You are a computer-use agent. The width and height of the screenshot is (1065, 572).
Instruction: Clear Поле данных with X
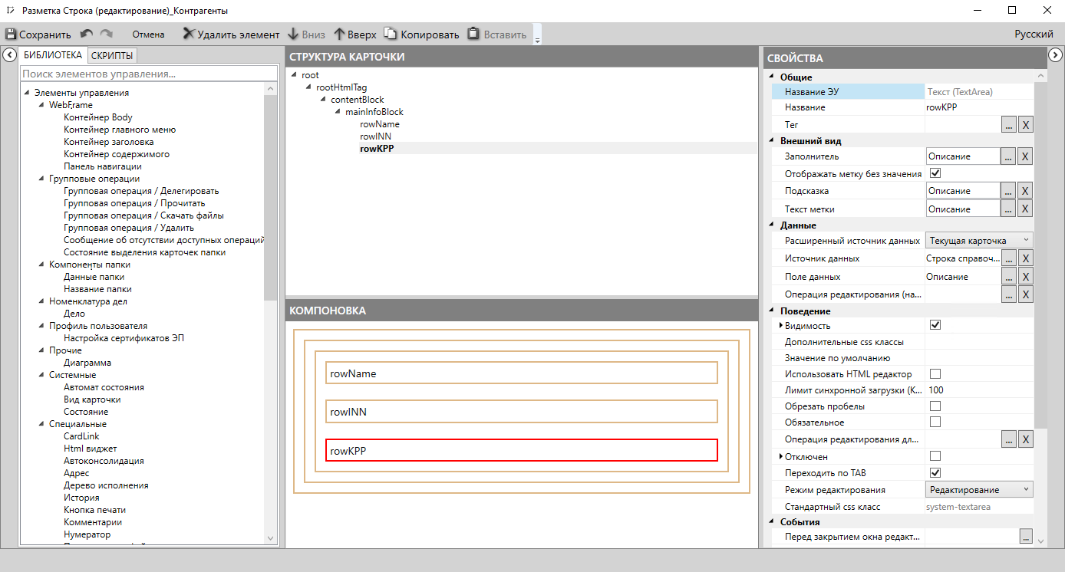coord(1026,277)
